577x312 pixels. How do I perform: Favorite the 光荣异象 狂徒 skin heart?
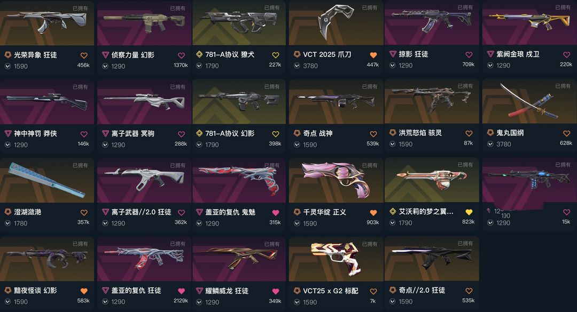point(84,55)
